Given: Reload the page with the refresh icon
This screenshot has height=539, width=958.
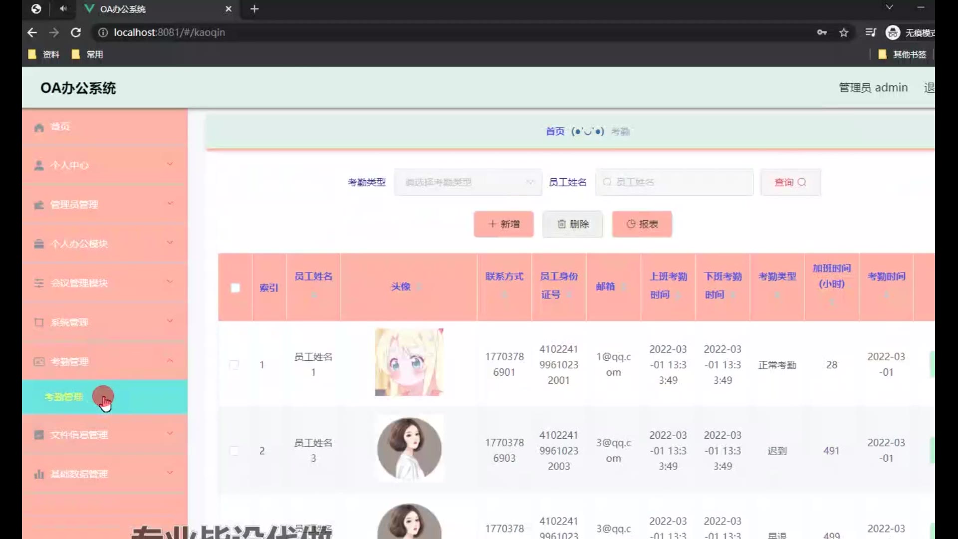Looking at the screenshot, I should 76,32.
